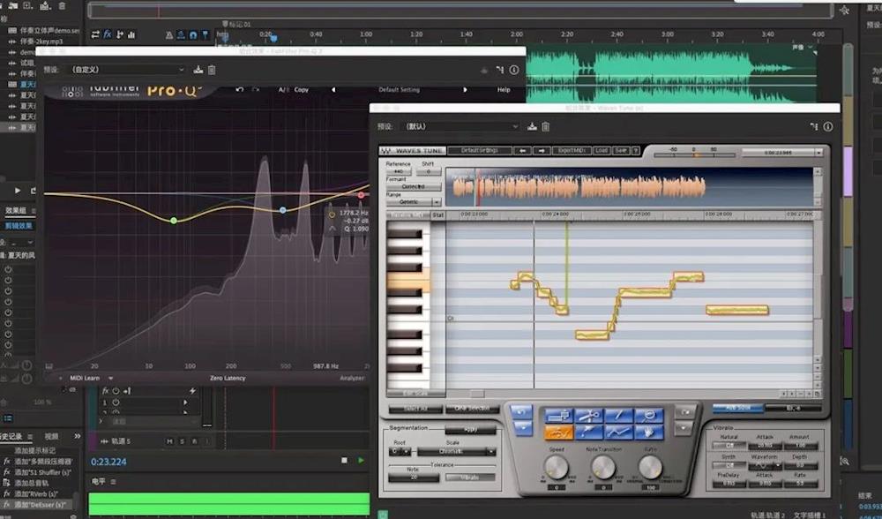882x519 pixels.
Task: Select the hand navigation tool in Waves Tune
Action: click(x=649, y=432)
